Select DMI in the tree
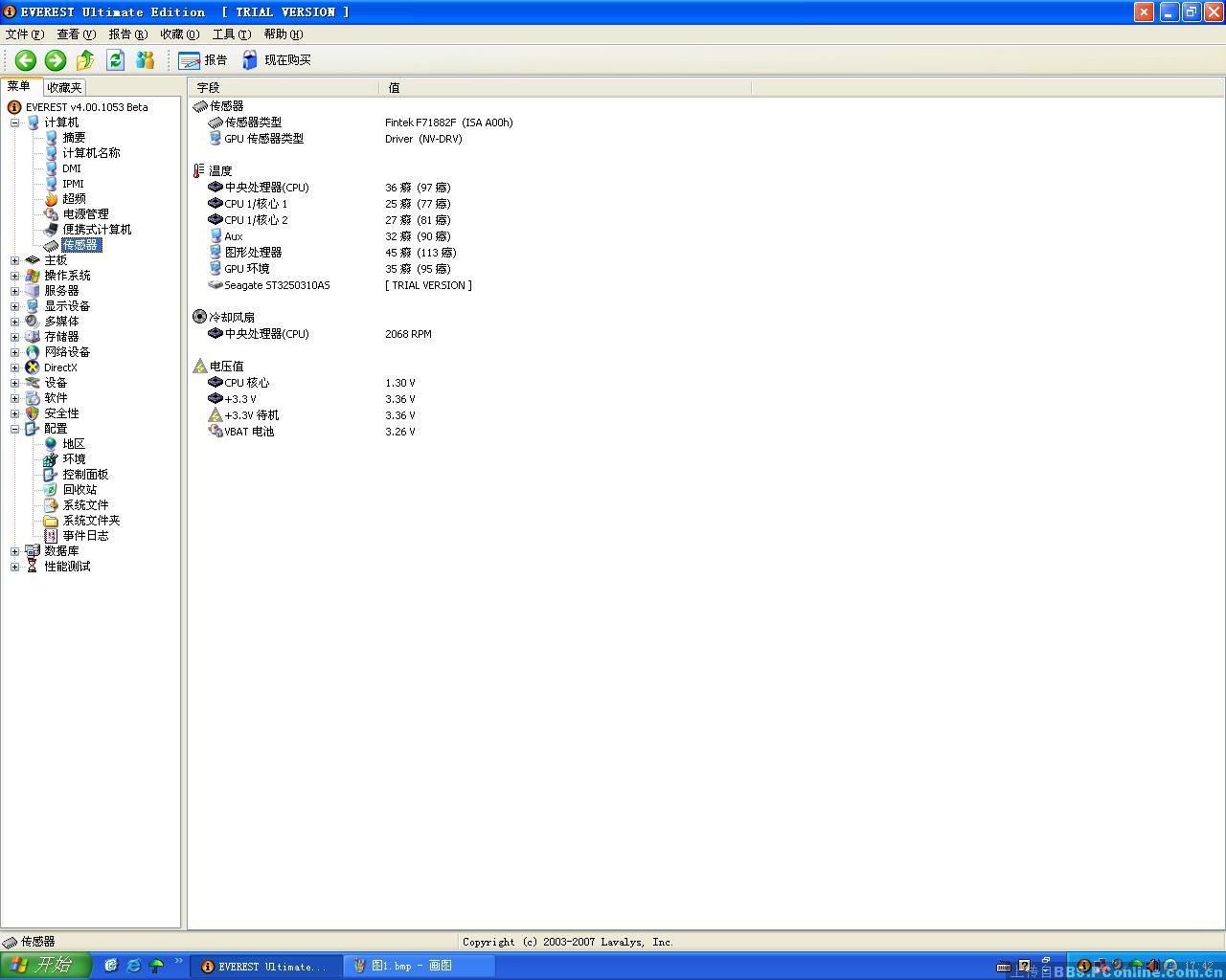Viewport: 1226px width, 980px height. pos(72,168)
